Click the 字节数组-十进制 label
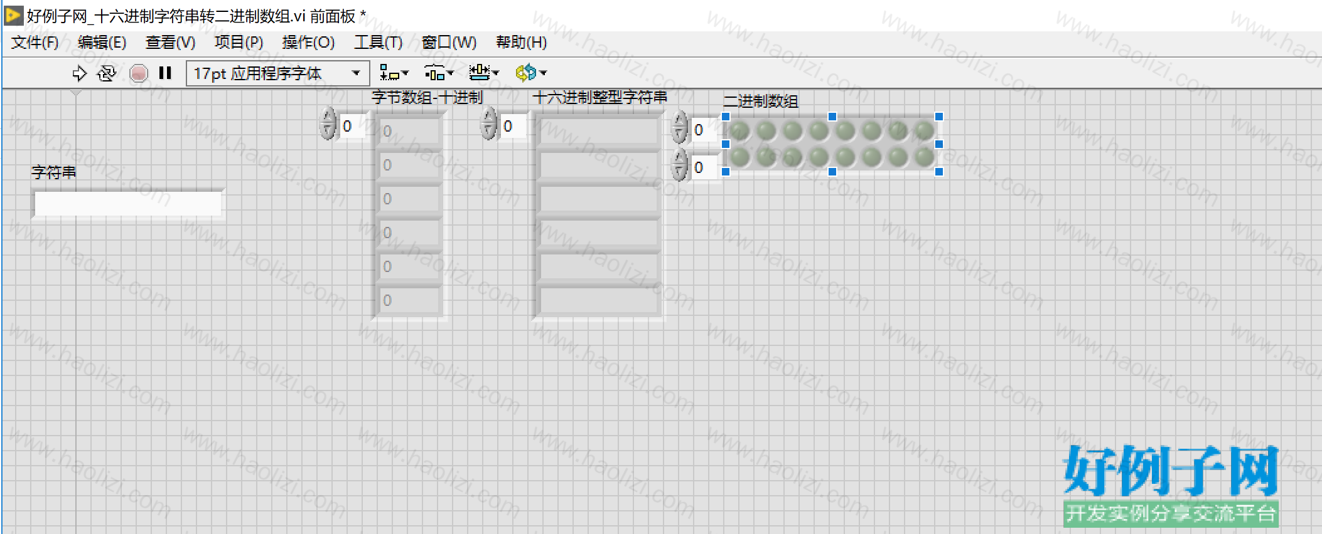The image size is (1322, 534). (x=427, y=97)
